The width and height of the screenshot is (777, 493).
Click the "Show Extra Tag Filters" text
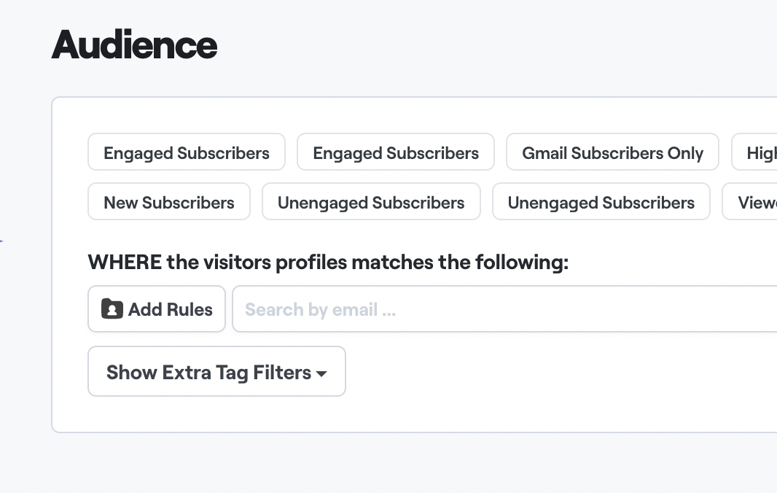(208, 372)
